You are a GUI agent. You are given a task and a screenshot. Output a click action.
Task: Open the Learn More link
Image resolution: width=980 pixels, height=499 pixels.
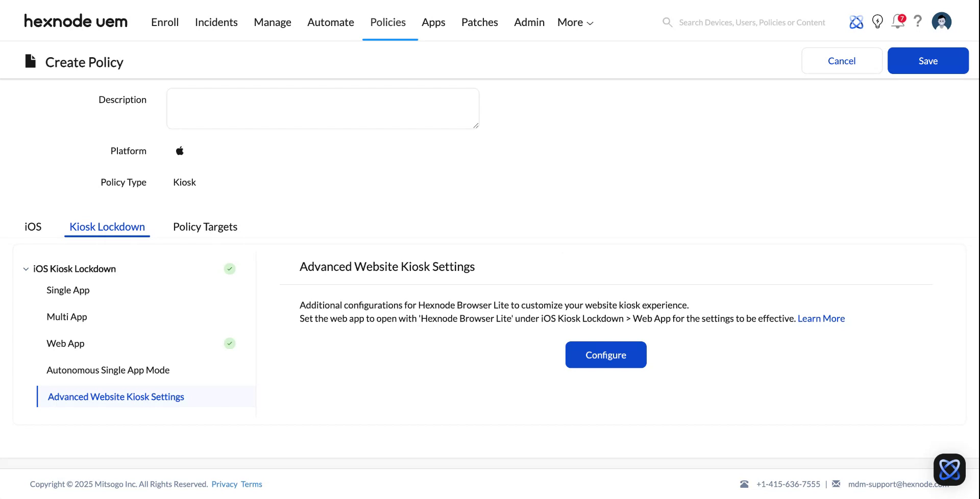pos(821,318)
